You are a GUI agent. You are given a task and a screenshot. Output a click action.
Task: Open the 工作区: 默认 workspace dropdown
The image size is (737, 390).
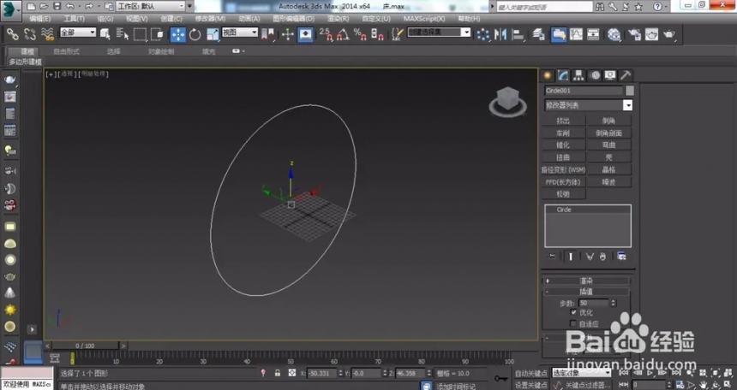coord(151,7)
